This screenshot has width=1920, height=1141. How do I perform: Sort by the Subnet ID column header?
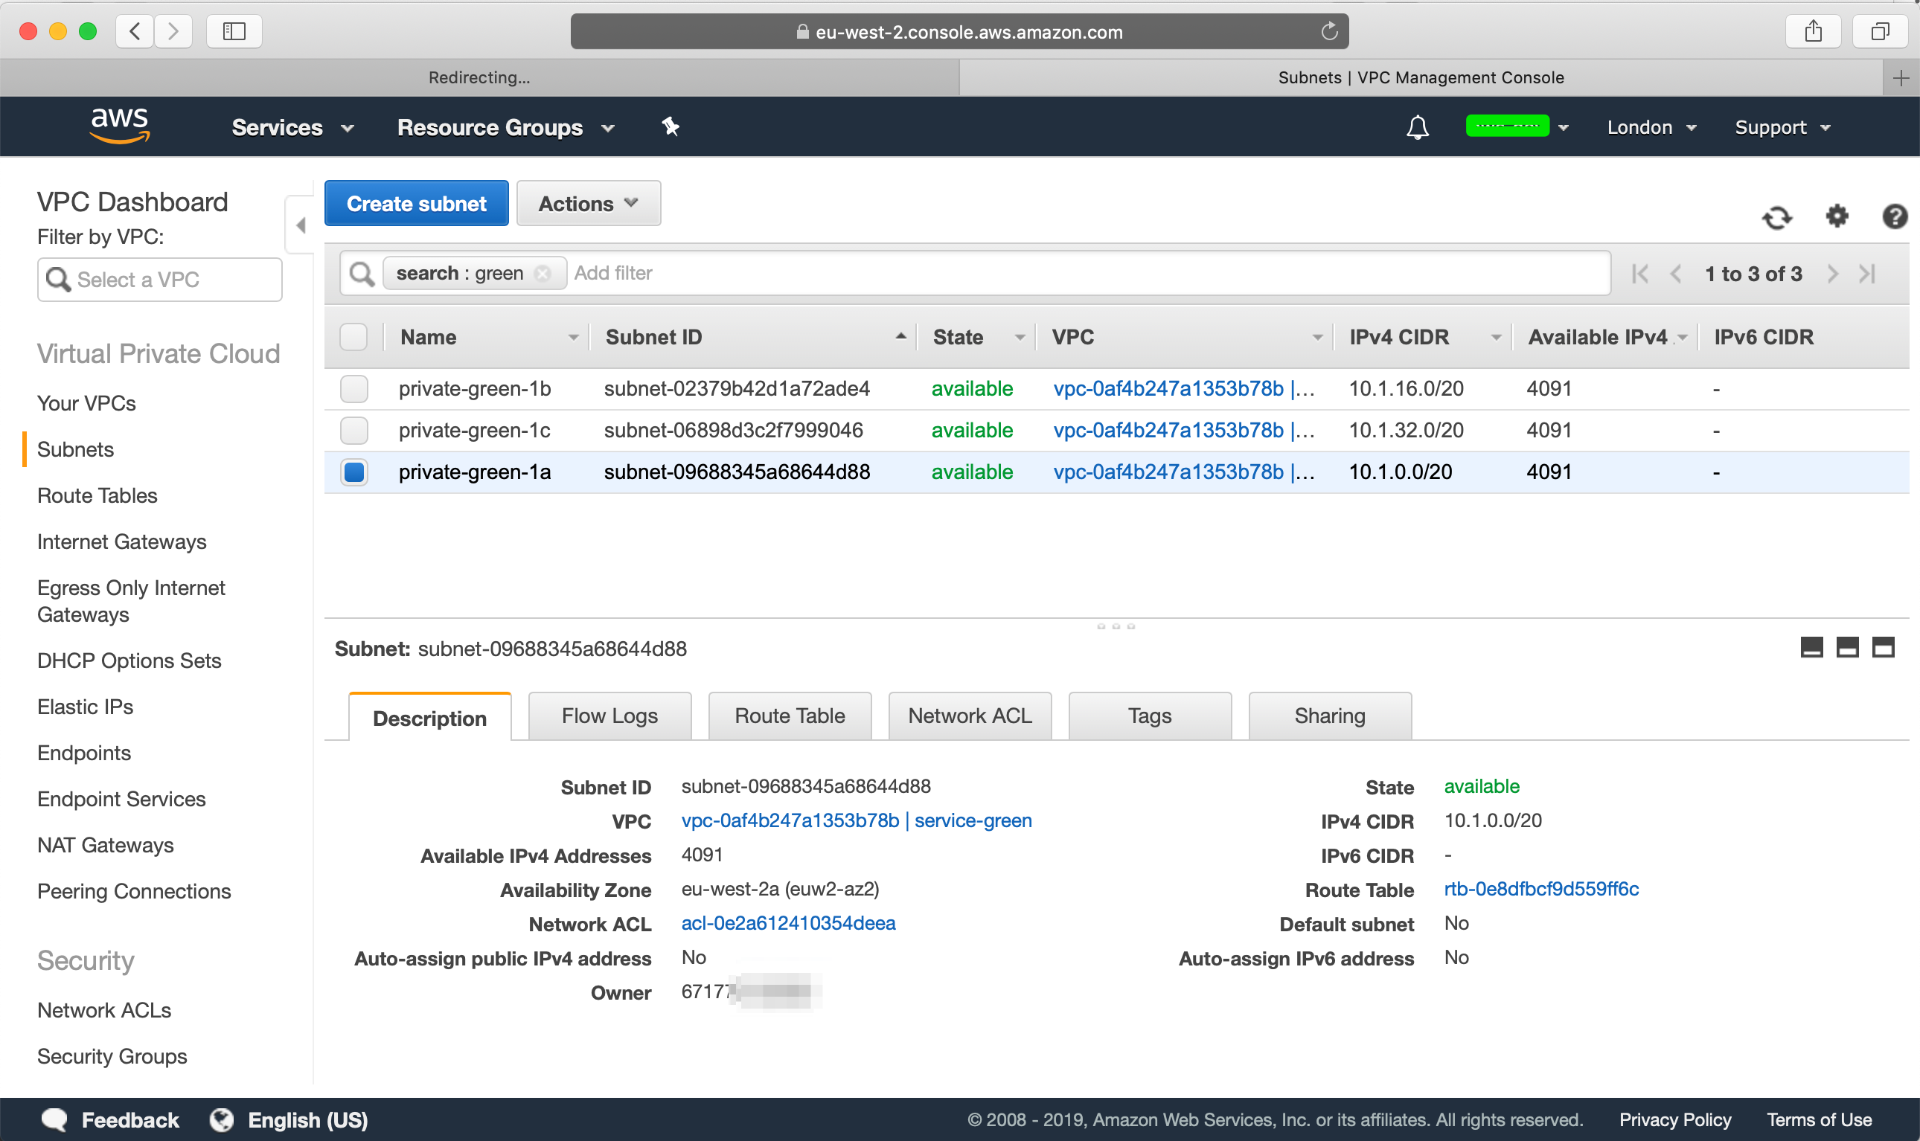pos(754,338)
